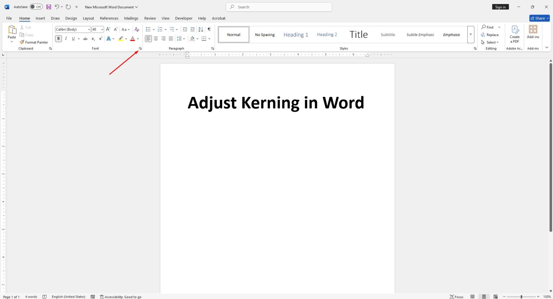The height and width of the screenshot is (299, 553).
Task: Expand the Borders dropdown arrow
Action: pyautogui.click(x=209, y=39)
